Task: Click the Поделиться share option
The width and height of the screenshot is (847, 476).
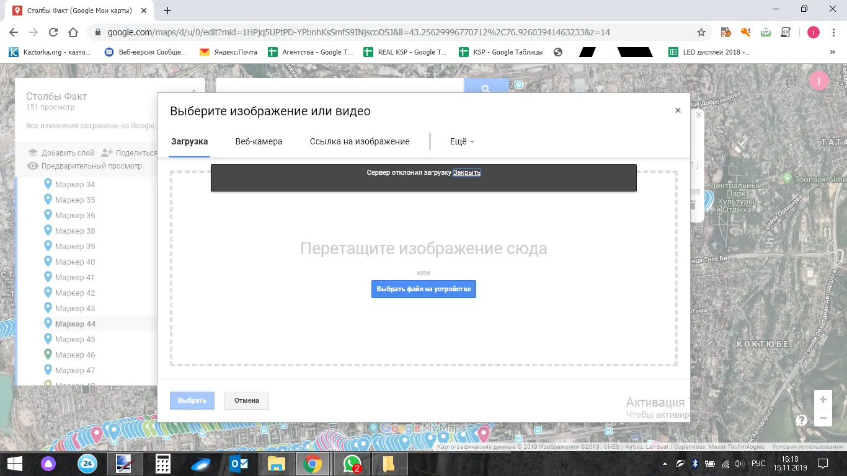Action: pos(129,152)
